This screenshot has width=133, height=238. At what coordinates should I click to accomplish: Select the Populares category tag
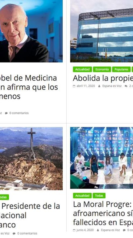click(121, 69)
